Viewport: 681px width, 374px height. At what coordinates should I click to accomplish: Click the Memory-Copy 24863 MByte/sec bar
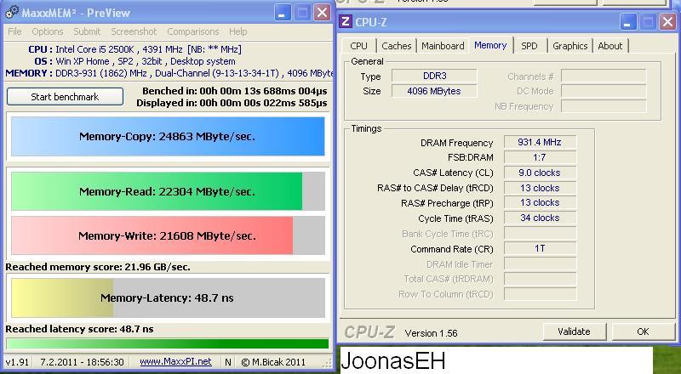click(168, 136)
